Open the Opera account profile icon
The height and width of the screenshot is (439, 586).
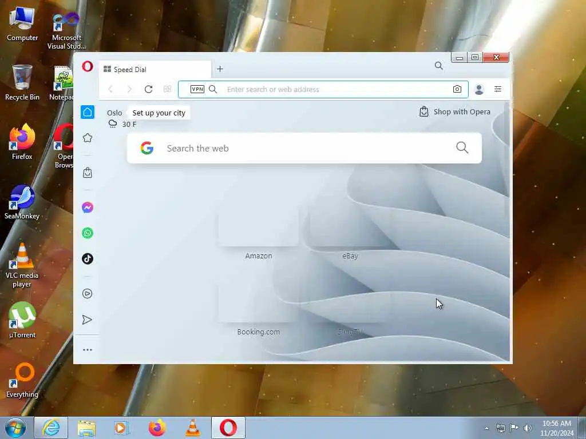(x=479, y=89)
